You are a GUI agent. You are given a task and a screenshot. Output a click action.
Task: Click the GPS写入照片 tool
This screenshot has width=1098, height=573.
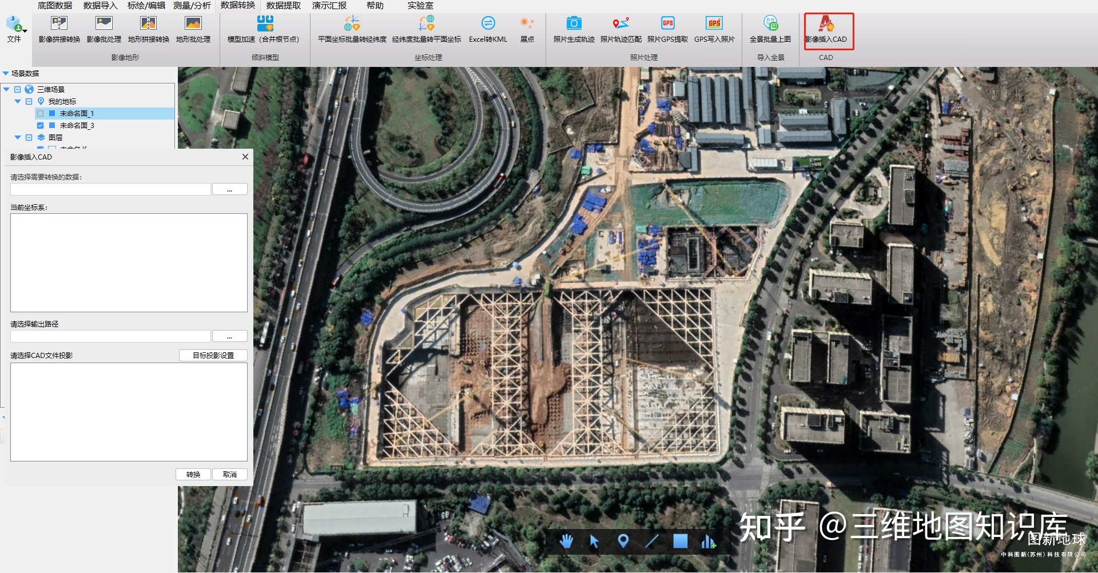(714, 30)
